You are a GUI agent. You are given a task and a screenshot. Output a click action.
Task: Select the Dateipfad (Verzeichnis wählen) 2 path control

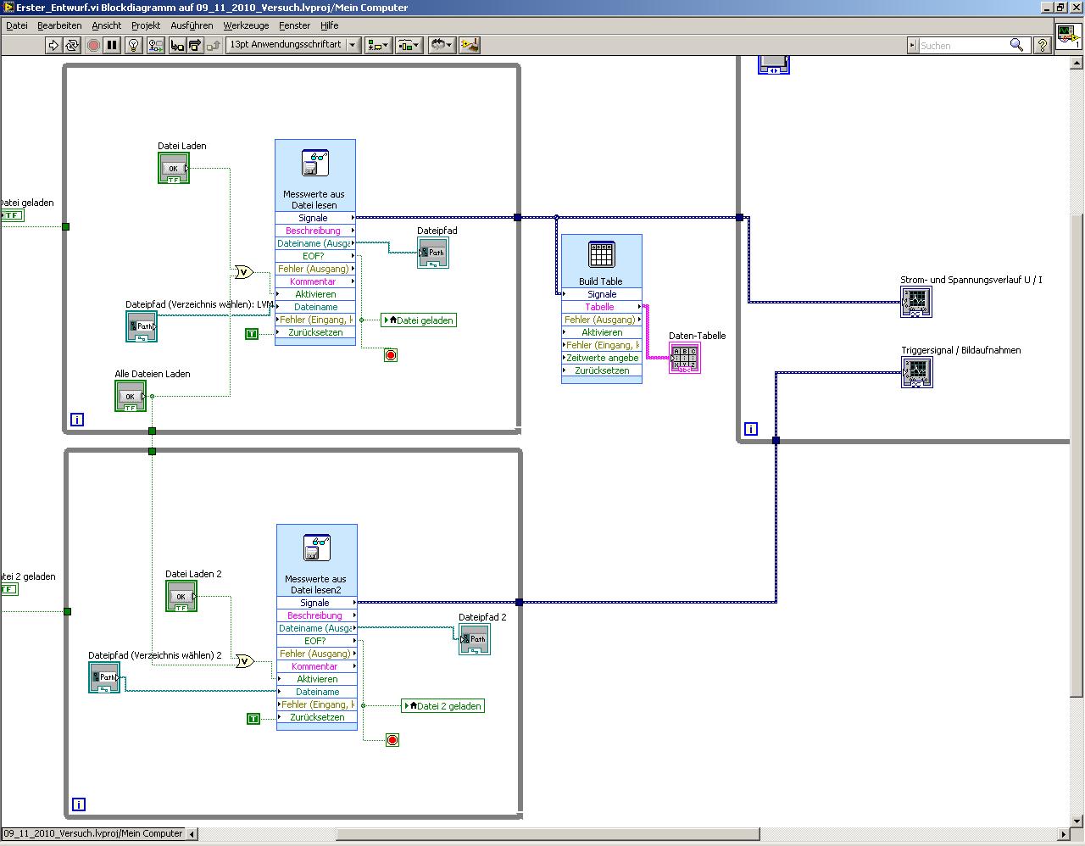click(104, 677)
